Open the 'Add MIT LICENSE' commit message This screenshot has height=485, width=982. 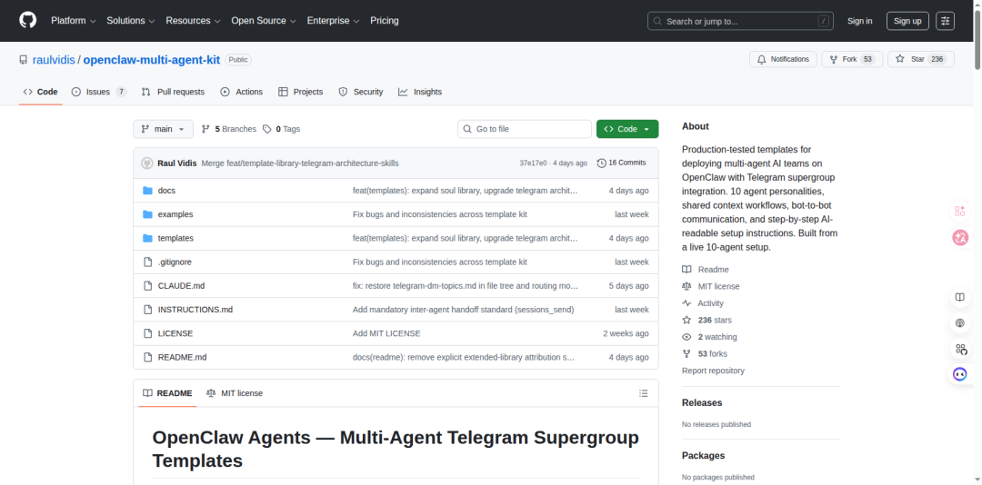pyautogui.click(x=386, y=333)
